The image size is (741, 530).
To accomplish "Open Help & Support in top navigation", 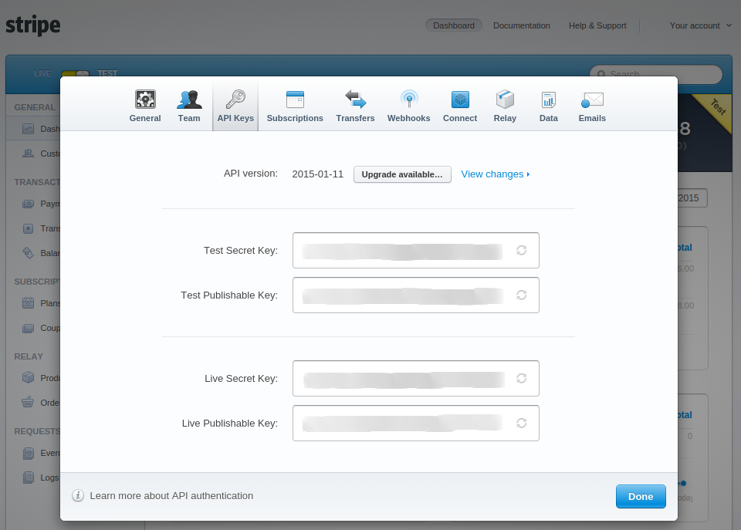I will [597, 25].
